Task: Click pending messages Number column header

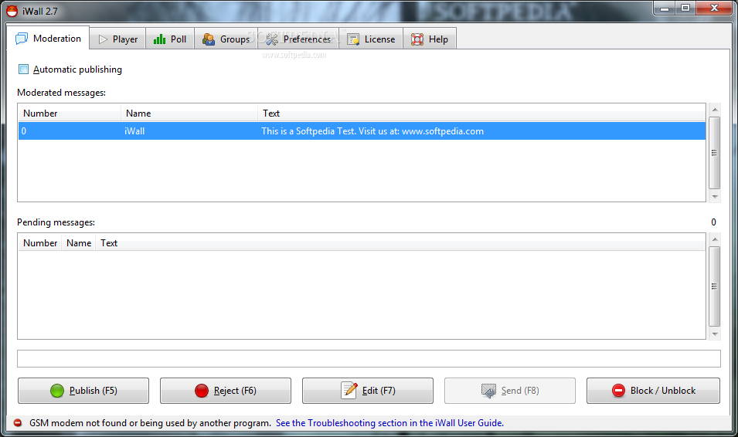Action: point(40,243)
